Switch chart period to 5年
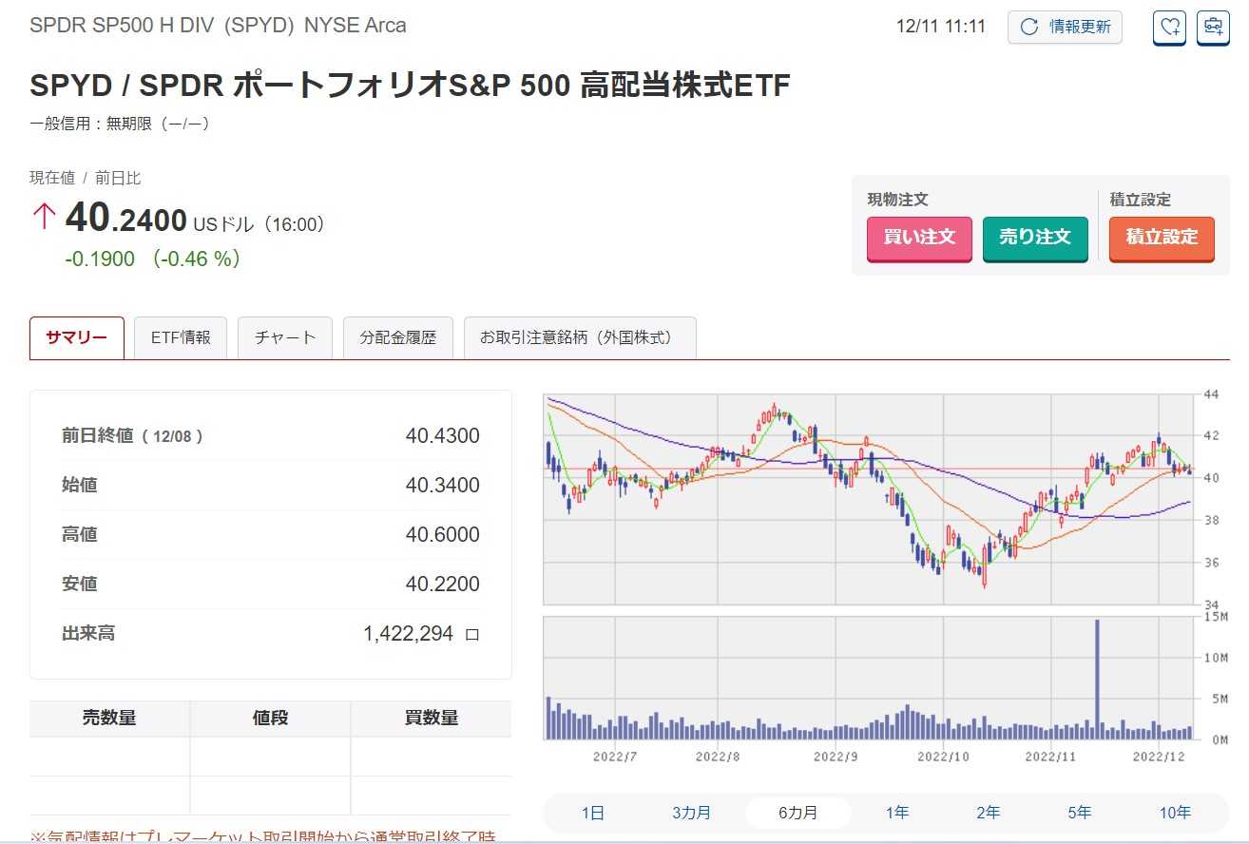The width and height of the screenshot is (1249, 844). tap(1080, 813)
